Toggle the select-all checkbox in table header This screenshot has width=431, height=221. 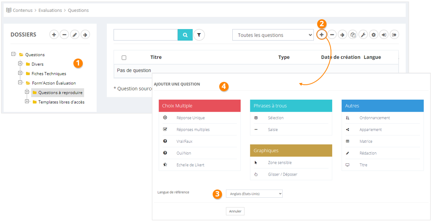click(x=124, y=58)
